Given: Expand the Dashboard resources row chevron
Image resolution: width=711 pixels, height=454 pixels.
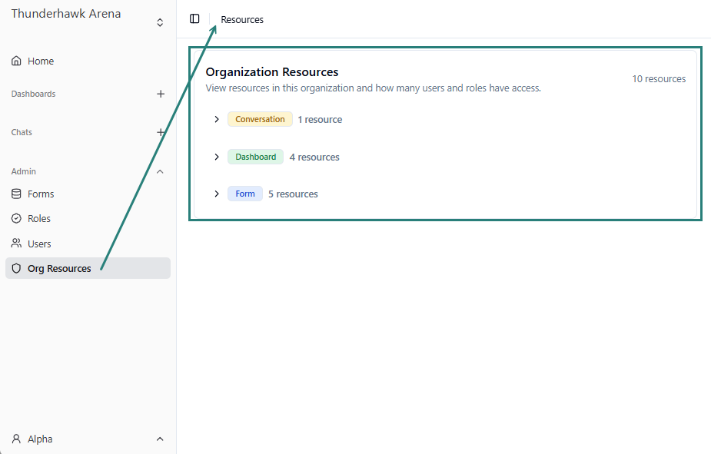Looking at the screenshot, I should pyautogui.click(x=217, y=157).
